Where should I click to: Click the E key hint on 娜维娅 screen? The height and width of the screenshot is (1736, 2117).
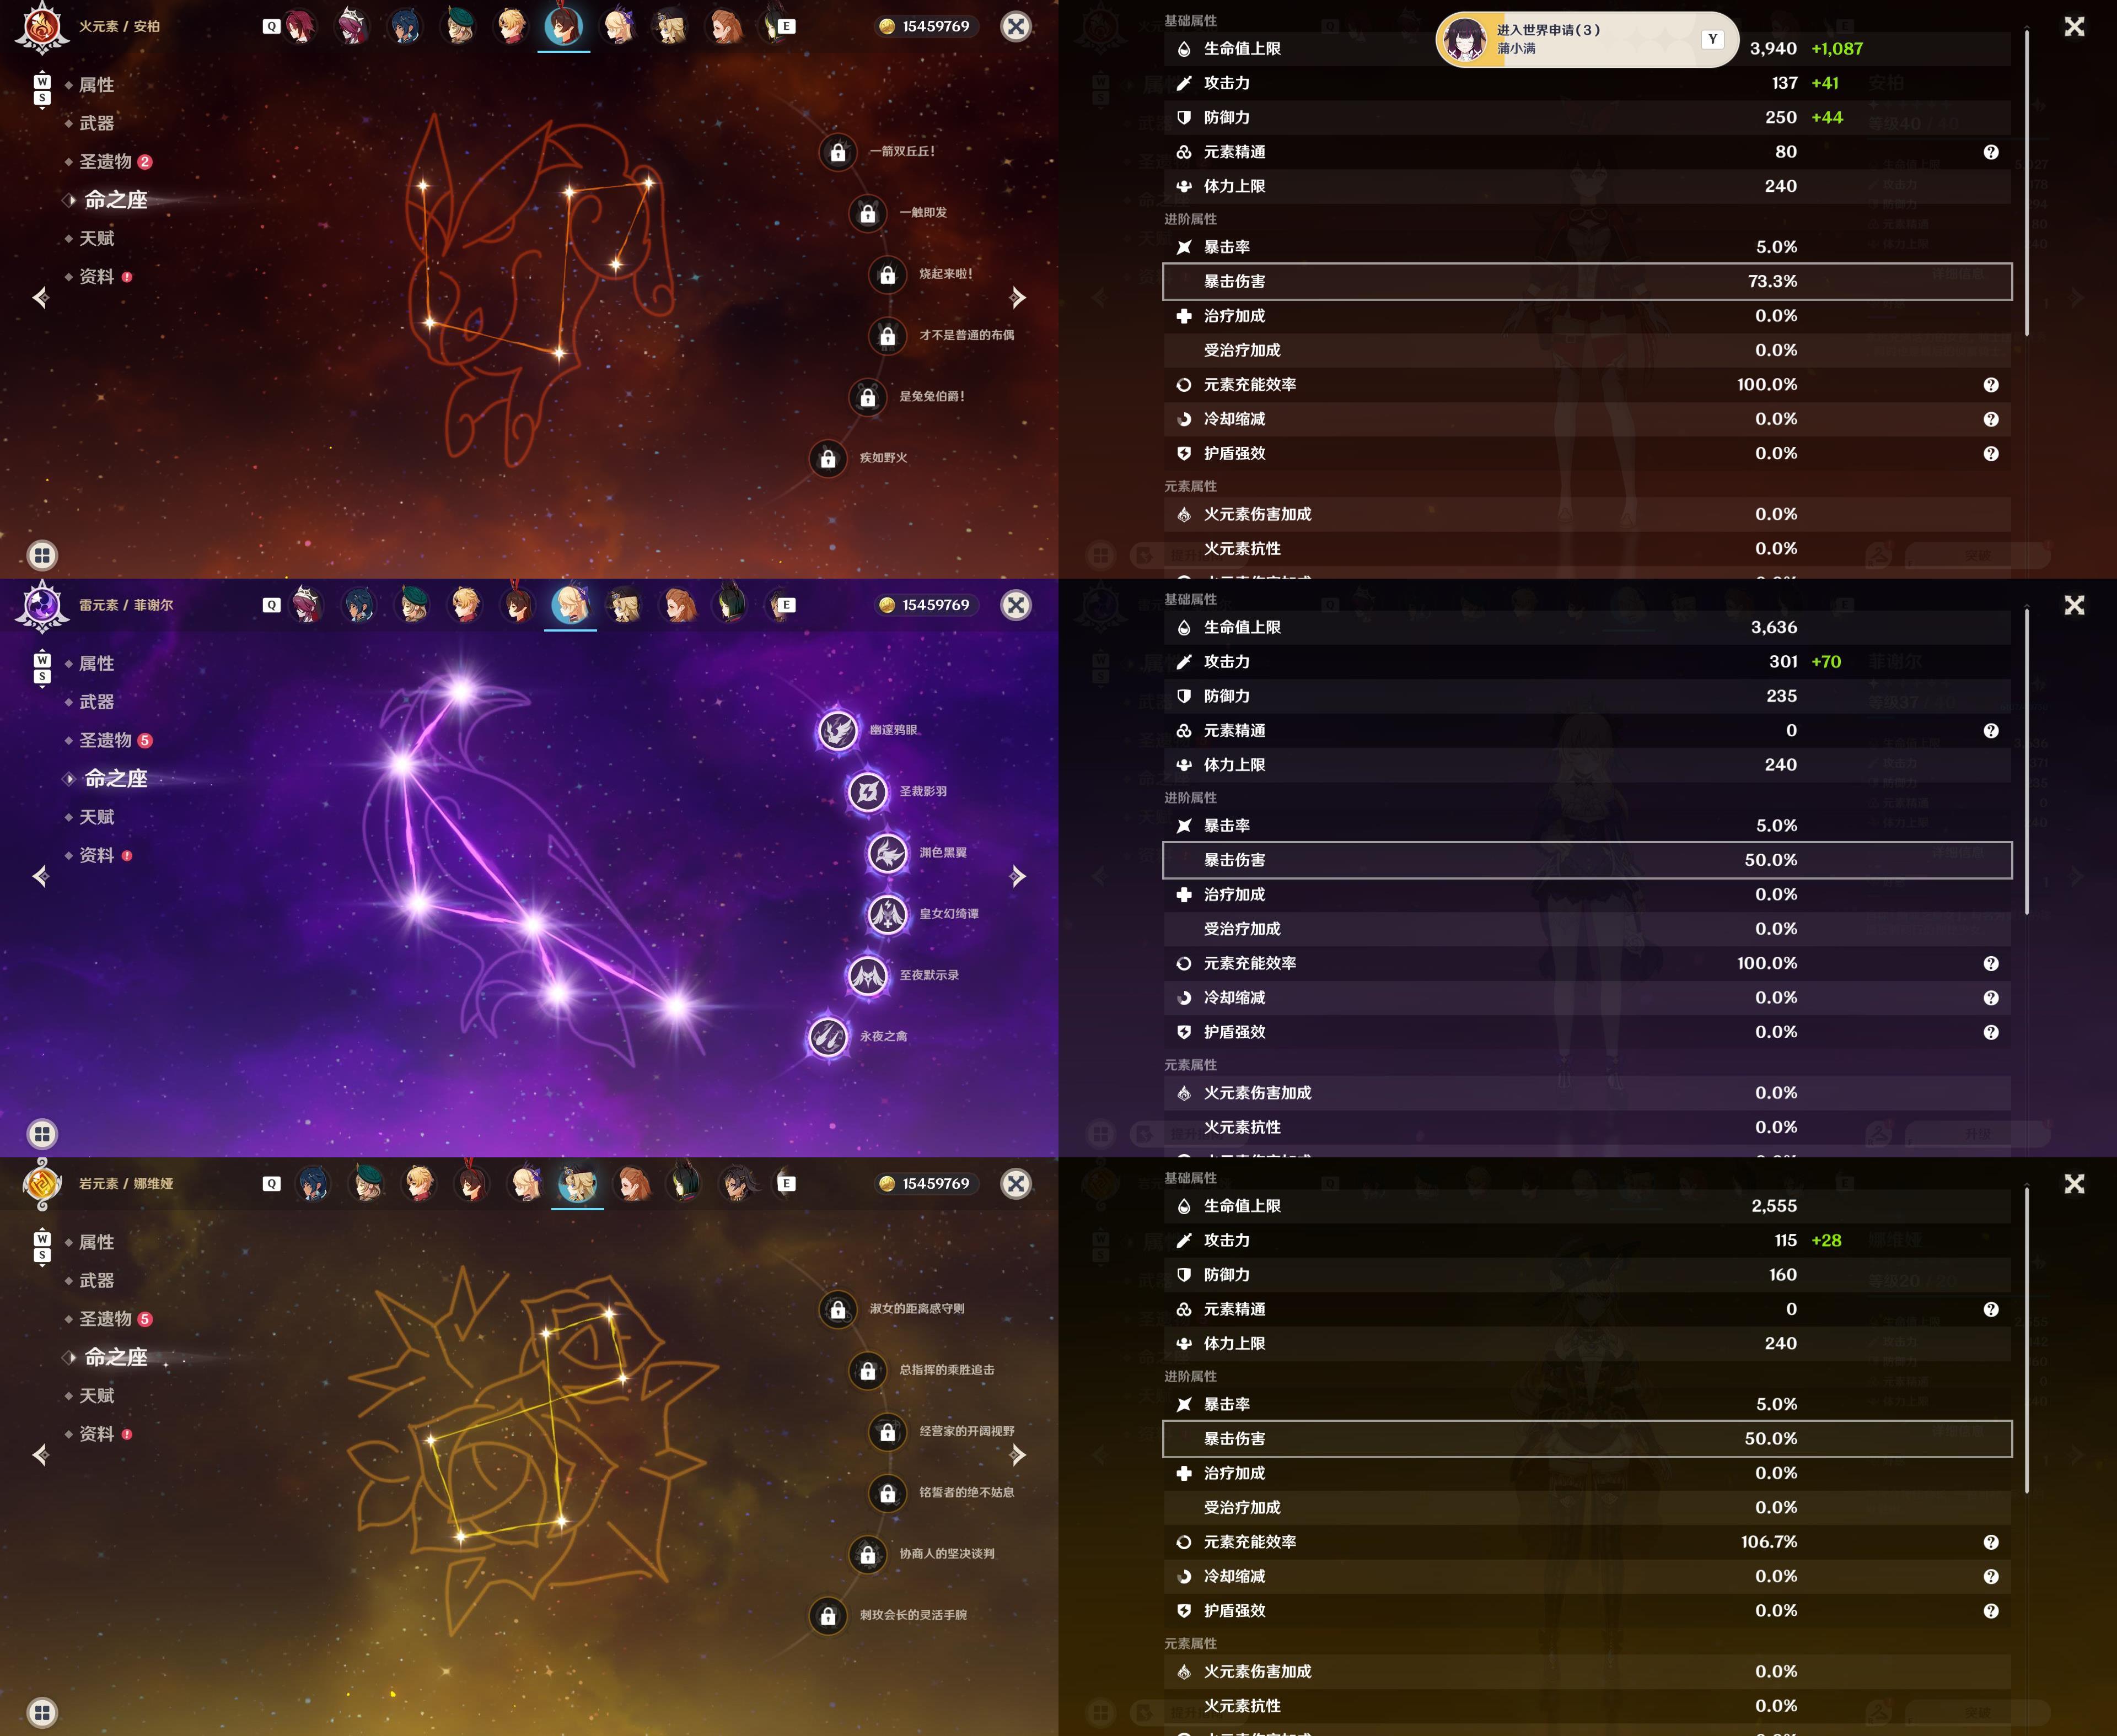pyautogui.click(x=786, y=1184)
